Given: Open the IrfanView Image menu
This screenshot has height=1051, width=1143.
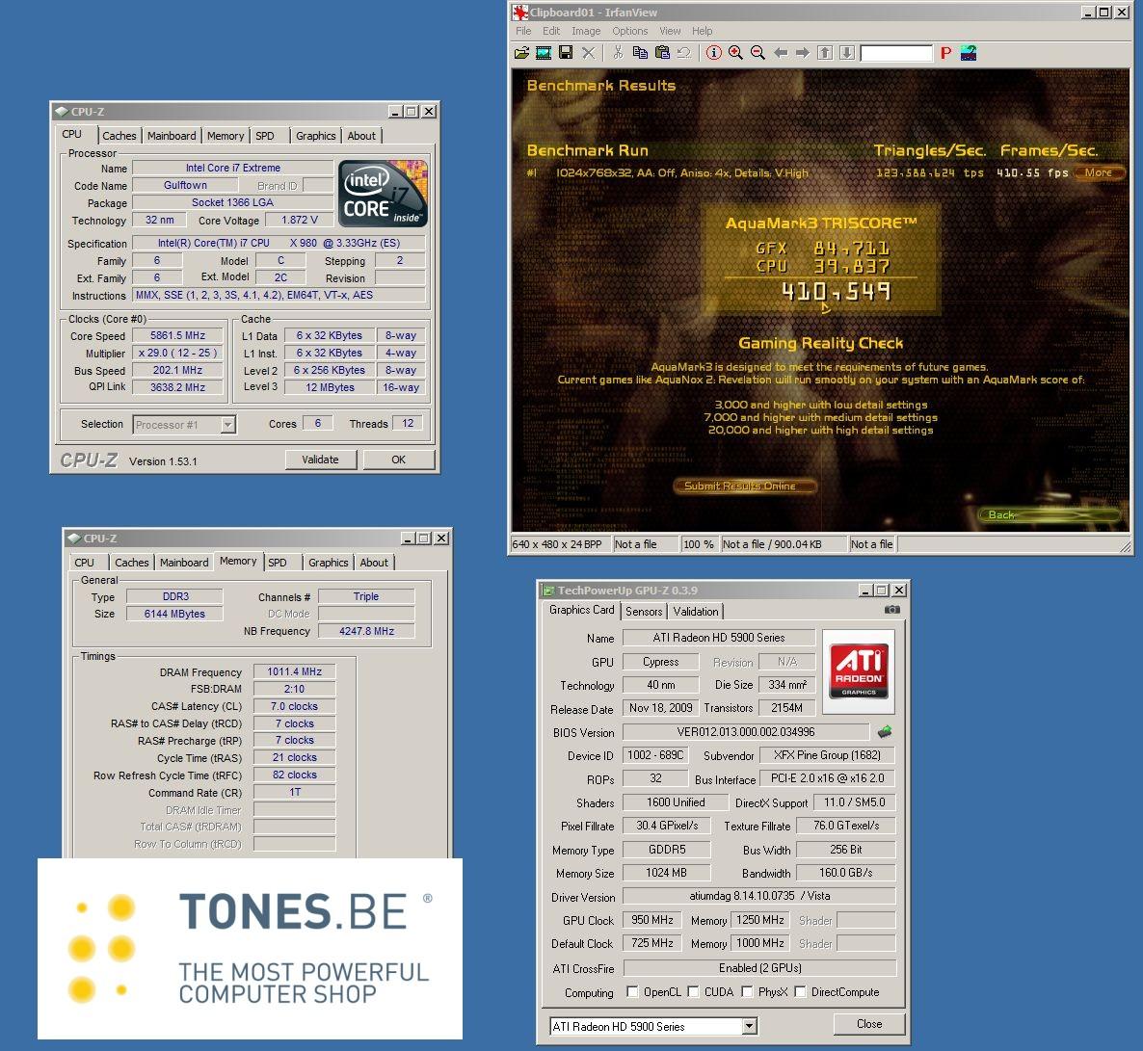Looking at the screenshot, I should pos(586,31).
